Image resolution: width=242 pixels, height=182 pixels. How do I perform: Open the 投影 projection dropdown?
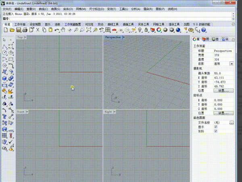click(x=232, y=64)
